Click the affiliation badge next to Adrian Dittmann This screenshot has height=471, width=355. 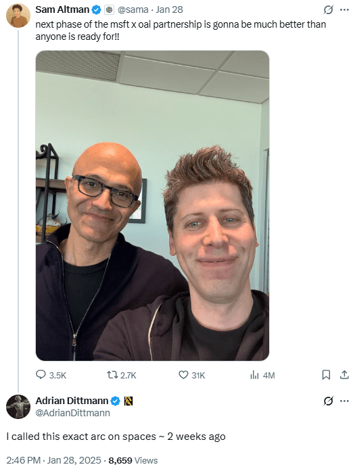[128, 401]
